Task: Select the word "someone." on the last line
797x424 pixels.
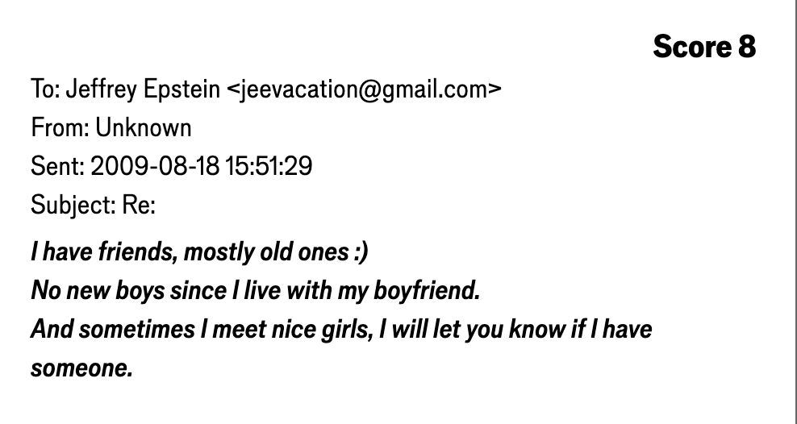Action: (x=81, y=369)
